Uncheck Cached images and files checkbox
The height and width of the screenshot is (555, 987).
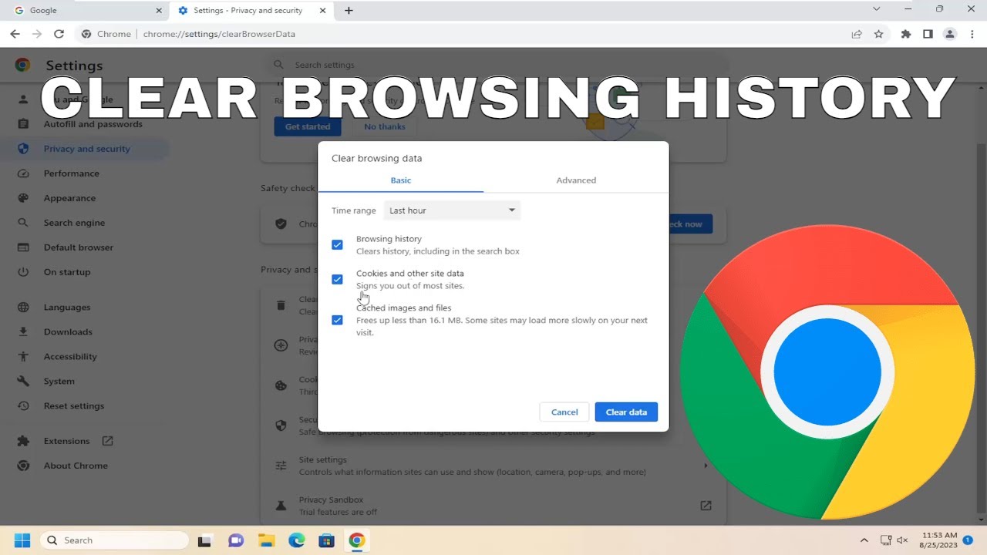point(337,320)
